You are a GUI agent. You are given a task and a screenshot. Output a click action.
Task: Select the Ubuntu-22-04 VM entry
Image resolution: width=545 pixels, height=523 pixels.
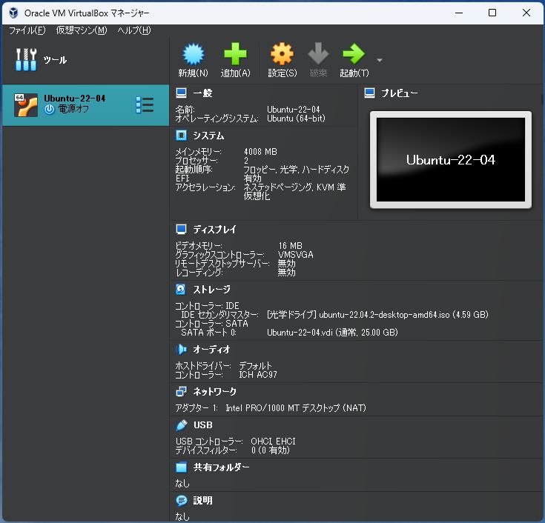click(x=85, y=105)
